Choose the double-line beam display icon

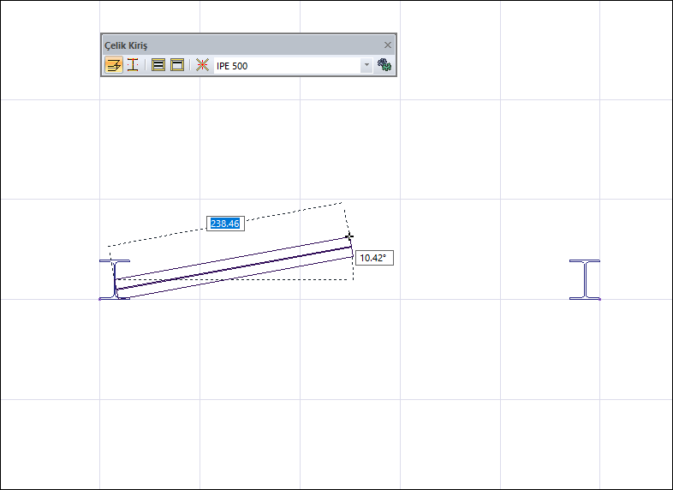(x=158, y=65)
